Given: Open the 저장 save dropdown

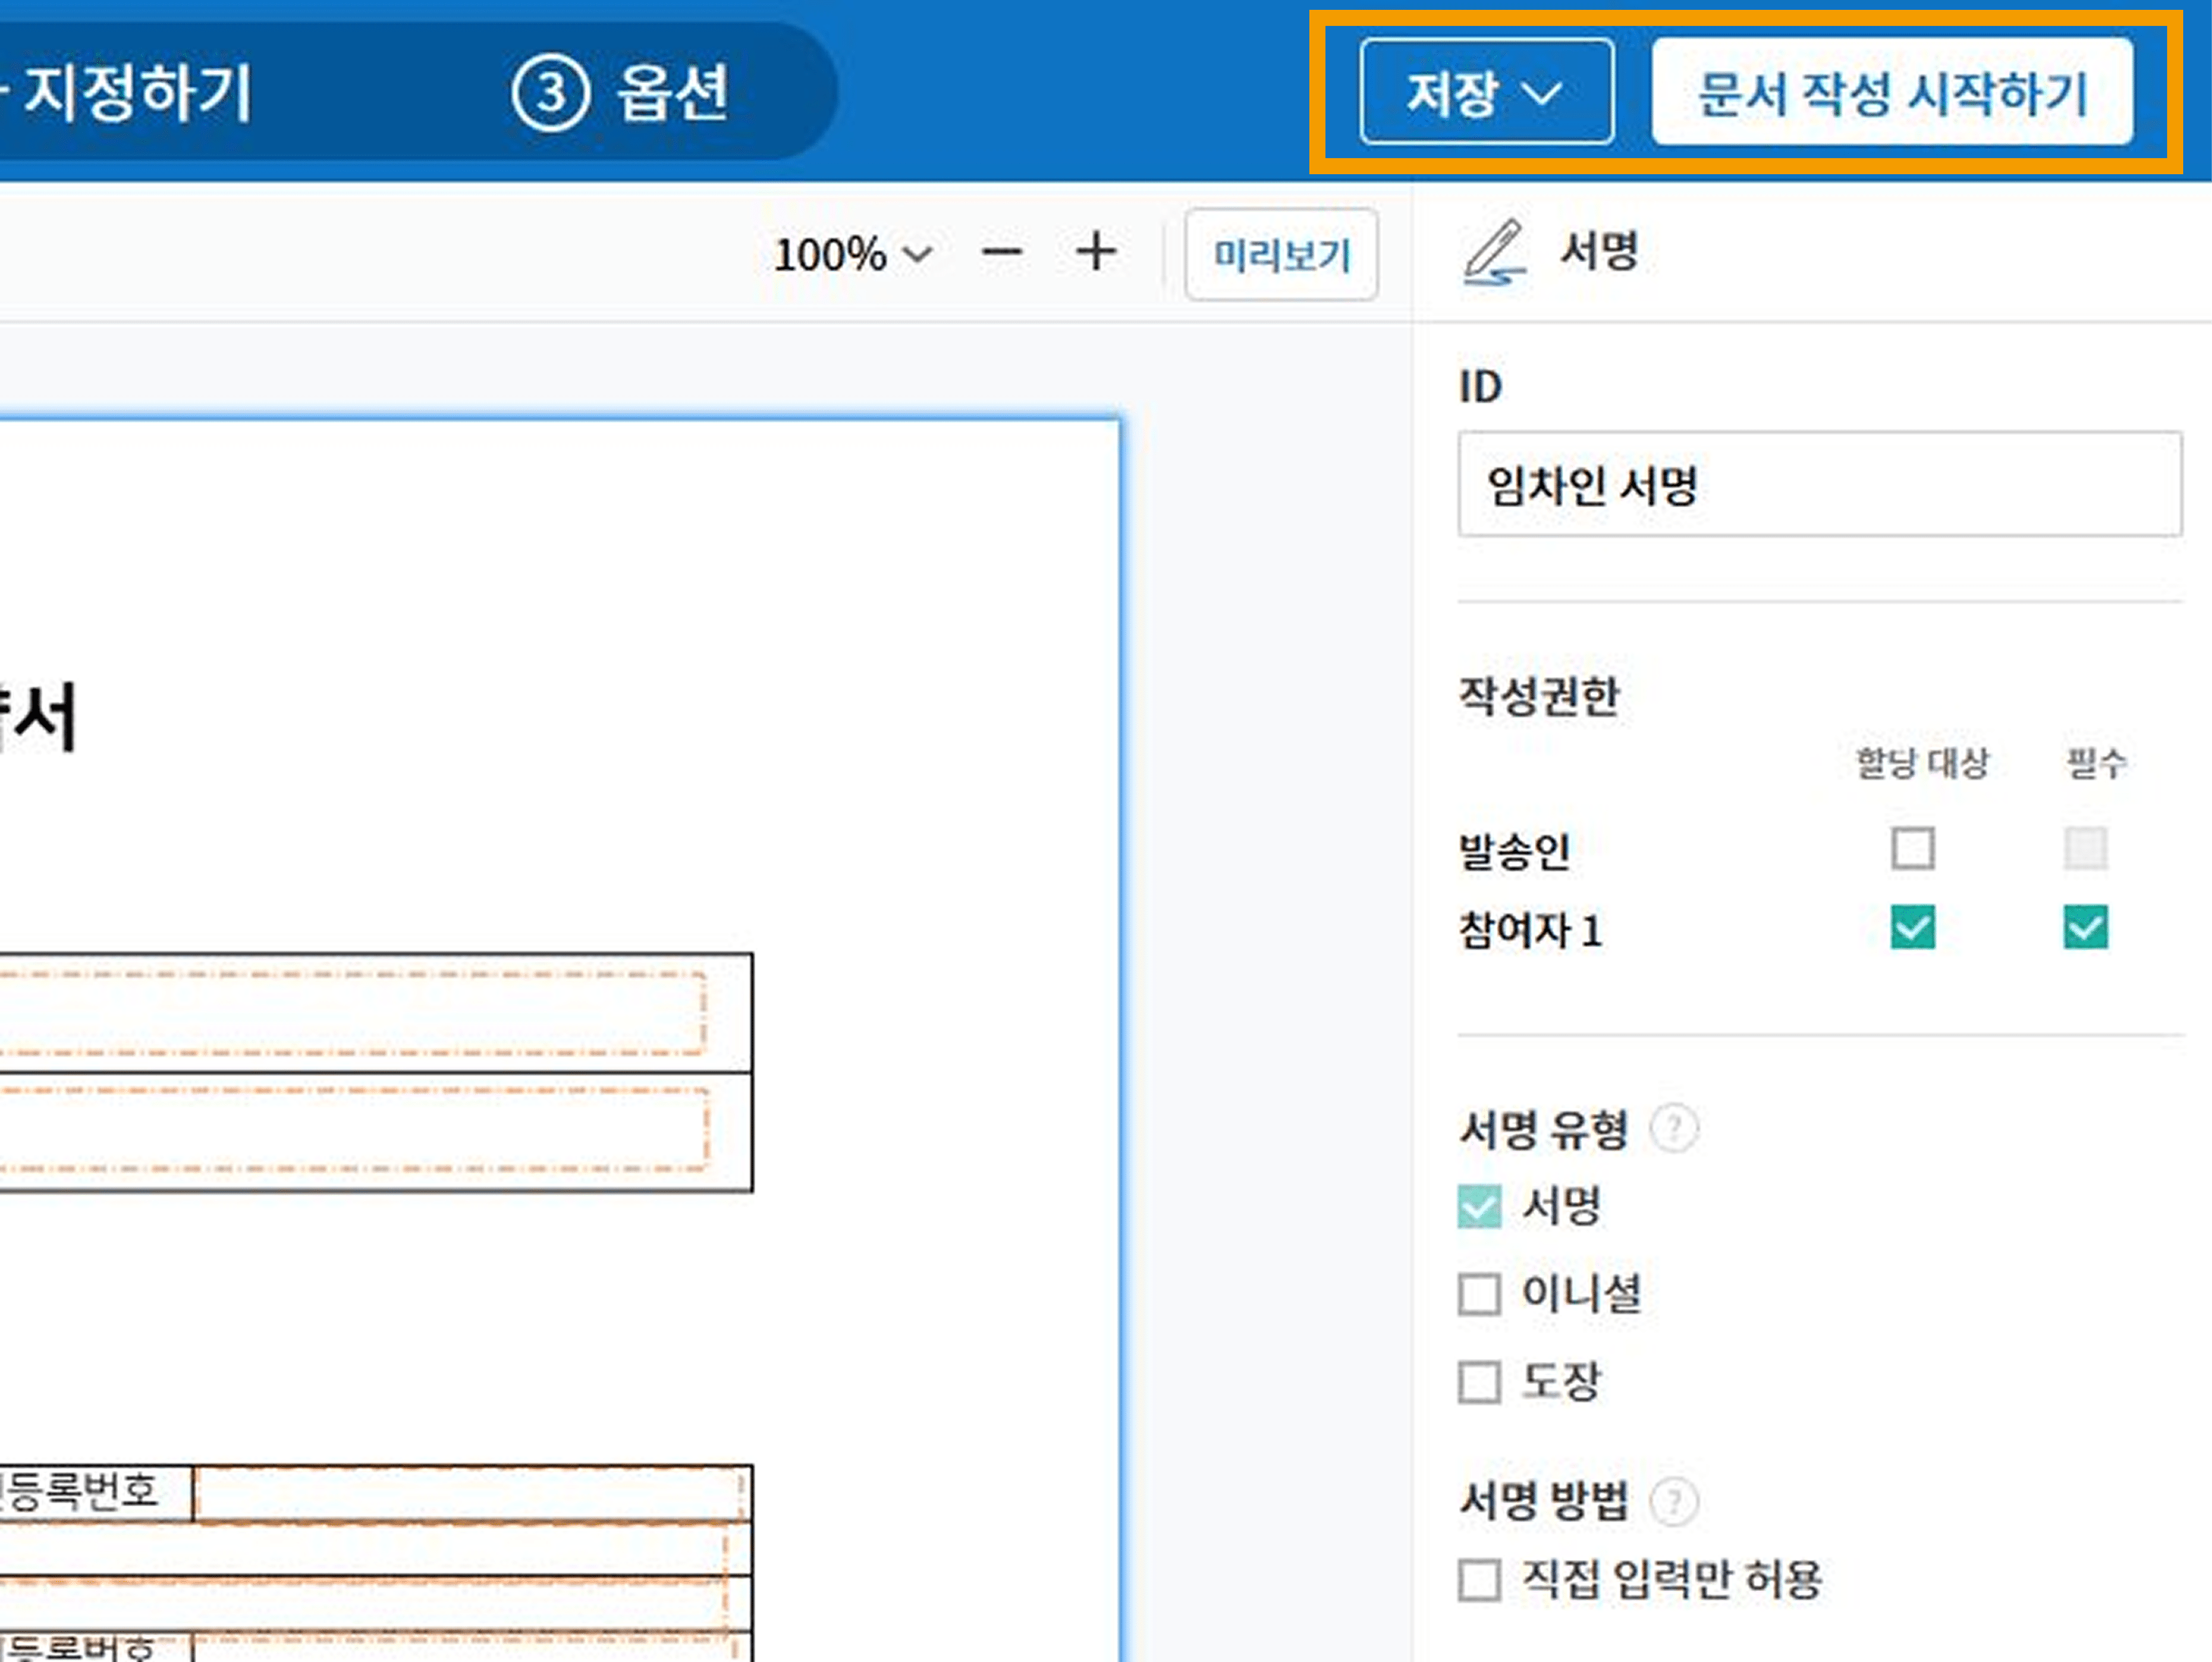Looking at the screenshot, I should pos(1486,92).
